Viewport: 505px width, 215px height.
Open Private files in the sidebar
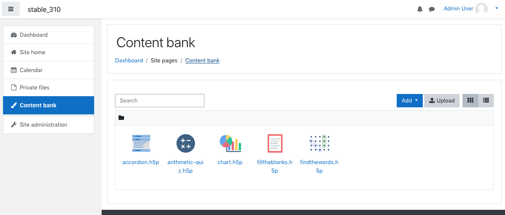click(48, 88)
